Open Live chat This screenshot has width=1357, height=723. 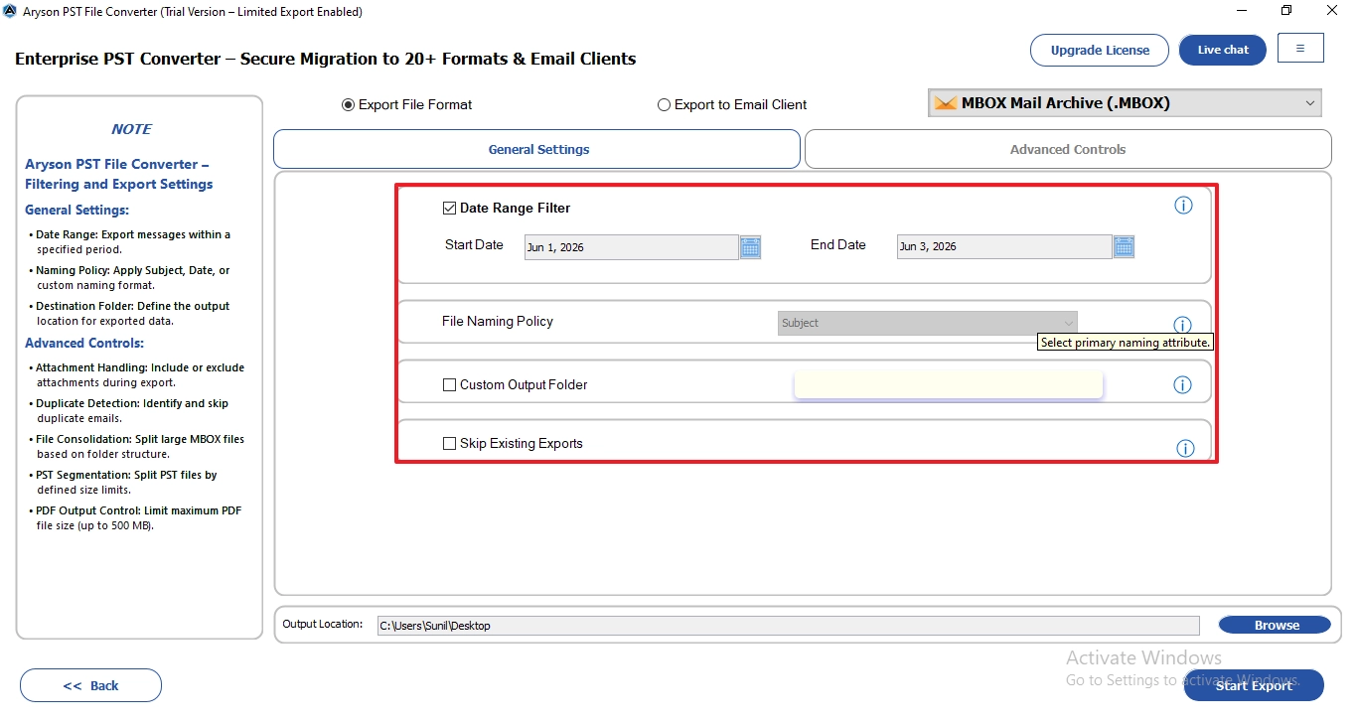(x=1223, y=50)
